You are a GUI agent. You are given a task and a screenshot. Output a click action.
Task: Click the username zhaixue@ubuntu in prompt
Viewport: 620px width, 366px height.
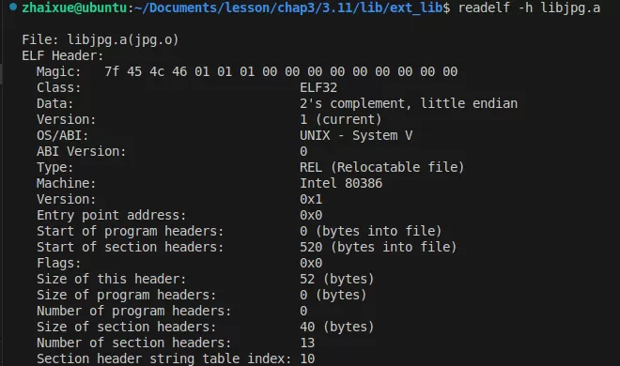click(74, 8)
